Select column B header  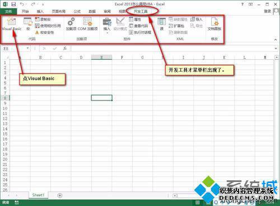(40, 58)
